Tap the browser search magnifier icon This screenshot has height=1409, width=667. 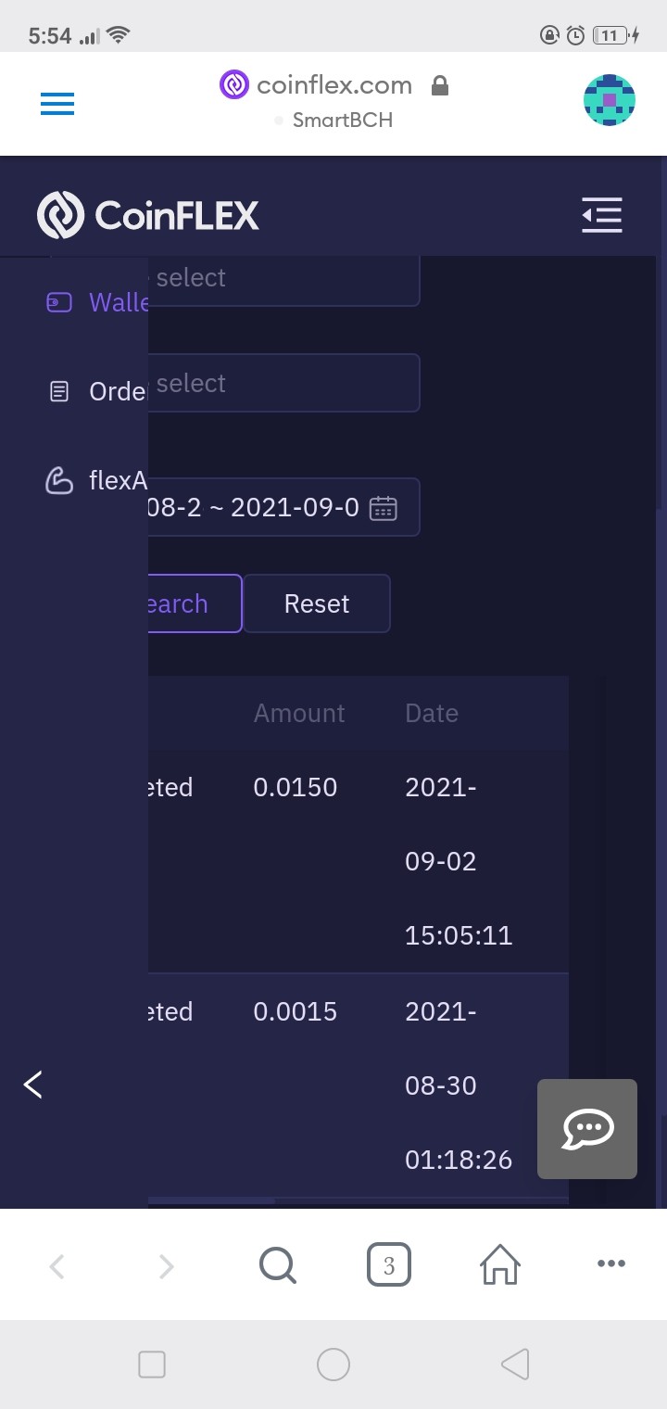tap(278, 1264)
